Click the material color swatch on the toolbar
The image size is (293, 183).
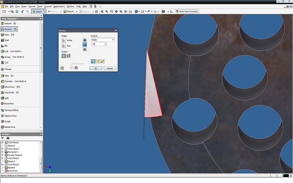[177, 11]
